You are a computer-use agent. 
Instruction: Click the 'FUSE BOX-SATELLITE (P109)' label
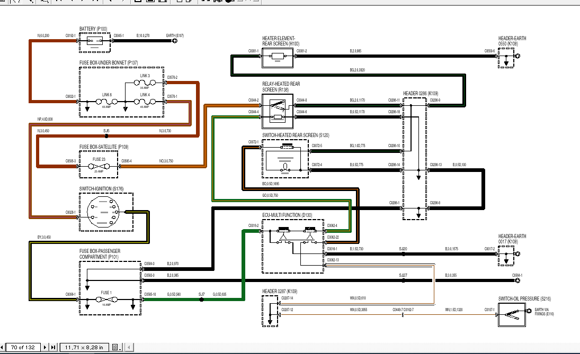click(104, 147)
